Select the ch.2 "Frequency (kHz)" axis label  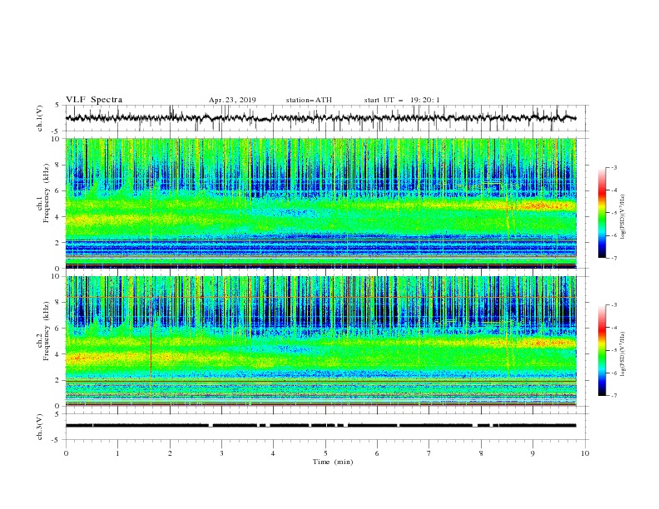(x=47, y=331)
